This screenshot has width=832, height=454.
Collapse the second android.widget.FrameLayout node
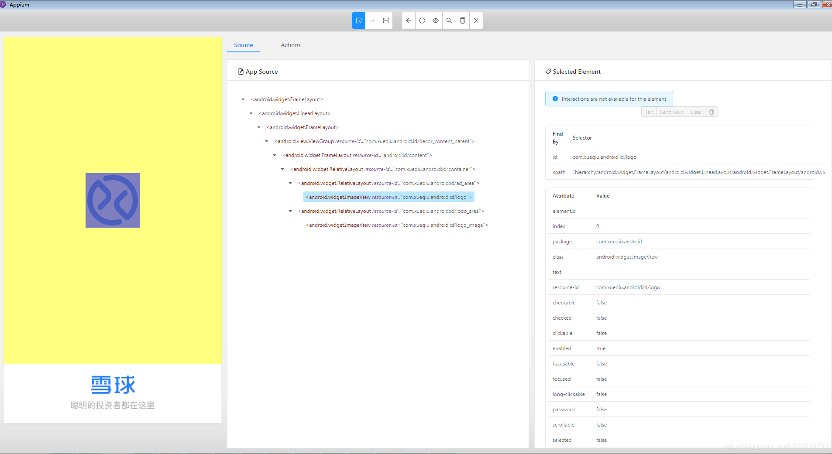(x=259, y=127)
